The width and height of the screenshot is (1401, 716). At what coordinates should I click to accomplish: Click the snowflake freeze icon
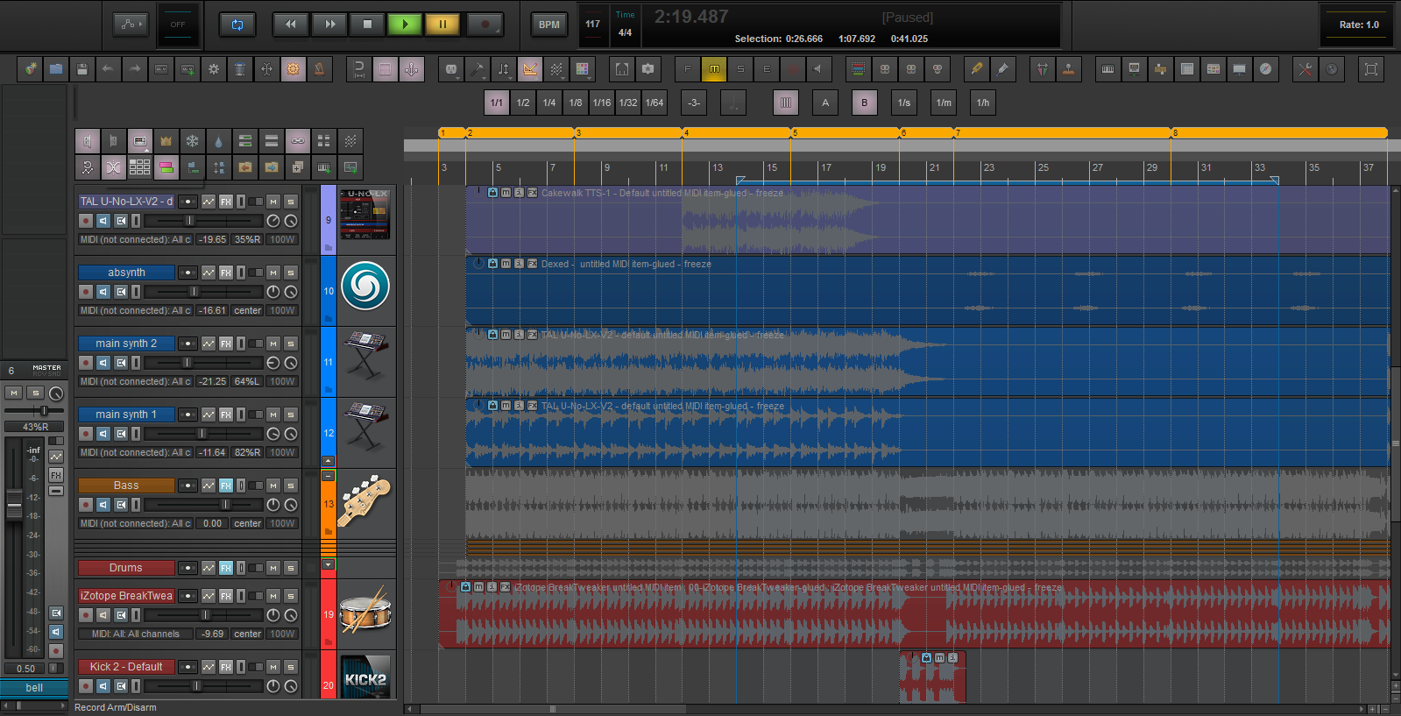coord(192,141)
